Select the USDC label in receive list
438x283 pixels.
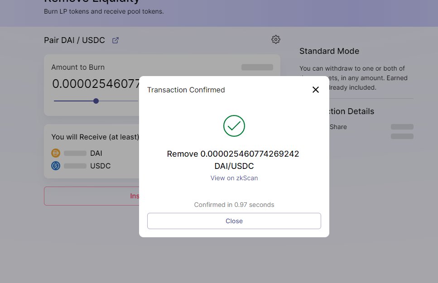coord(100,166)
